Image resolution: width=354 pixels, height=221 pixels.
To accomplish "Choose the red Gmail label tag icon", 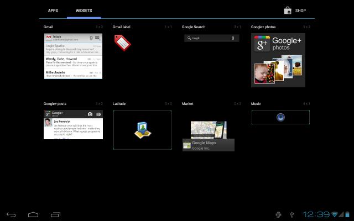I will [x=122, y=42].
